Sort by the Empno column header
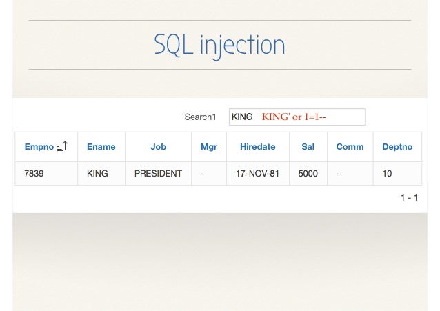 (x=39, y=146)
